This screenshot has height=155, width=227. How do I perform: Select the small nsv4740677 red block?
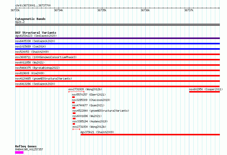tap(74, 108)
